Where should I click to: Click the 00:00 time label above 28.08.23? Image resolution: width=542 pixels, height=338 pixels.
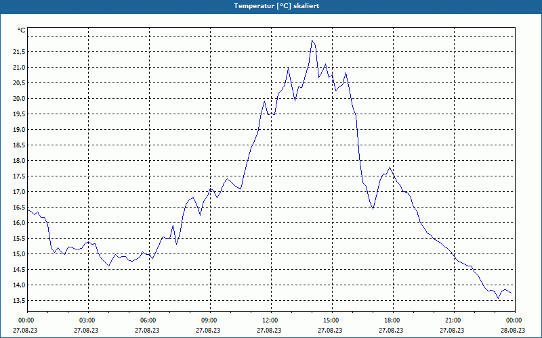click(x=513, y=320)
